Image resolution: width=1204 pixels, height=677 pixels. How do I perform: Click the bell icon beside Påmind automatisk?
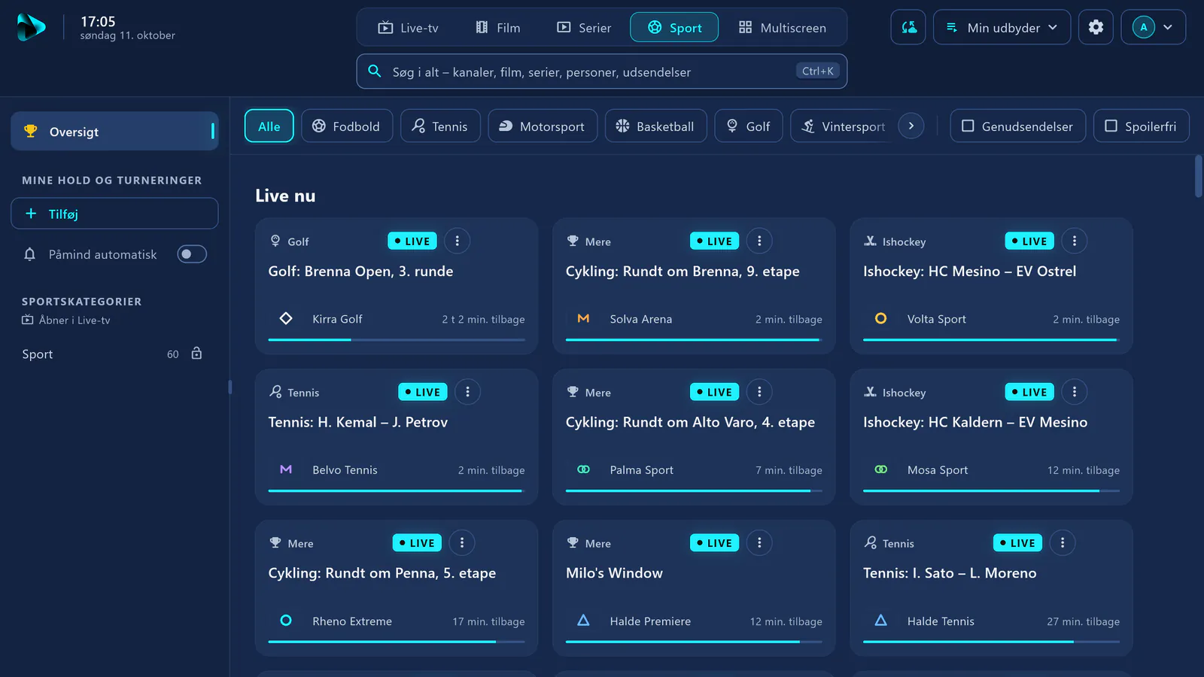point(30,254)
